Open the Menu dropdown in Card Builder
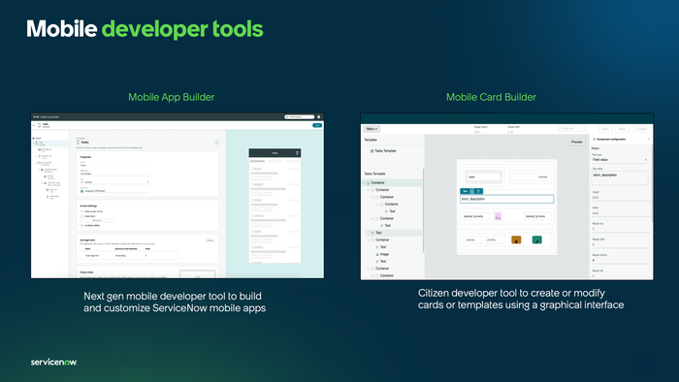The image size is (679, 382). coord(372,129)
